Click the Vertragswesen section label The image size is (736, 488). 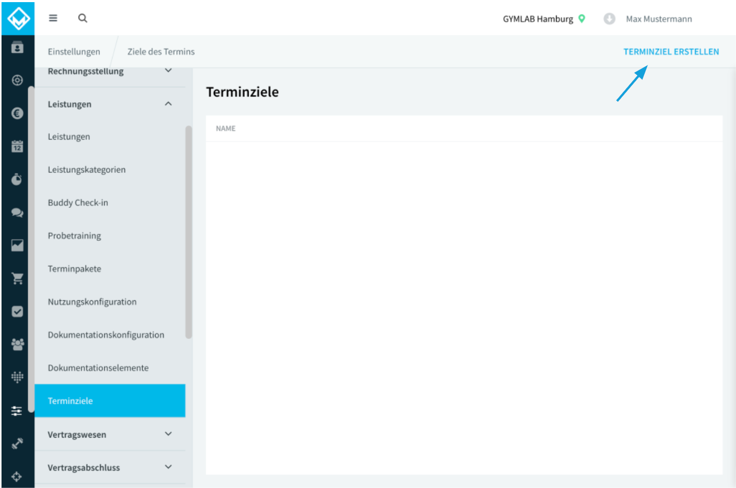click(77, 434)
